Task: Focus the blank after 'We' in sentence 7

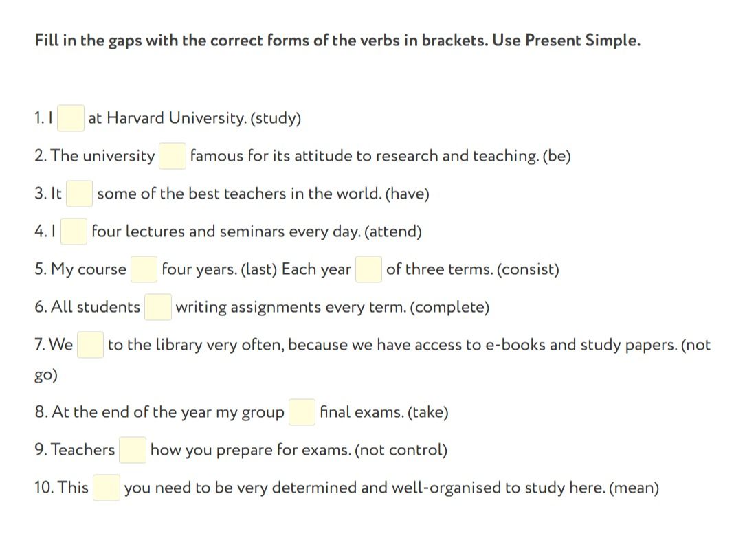Action: tap(90, 344)
